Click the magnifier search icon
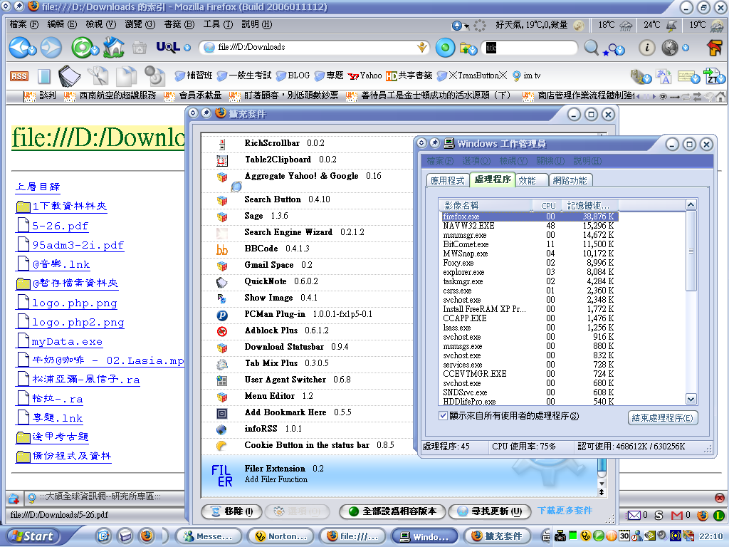729x547 pixels. (591, 48)
